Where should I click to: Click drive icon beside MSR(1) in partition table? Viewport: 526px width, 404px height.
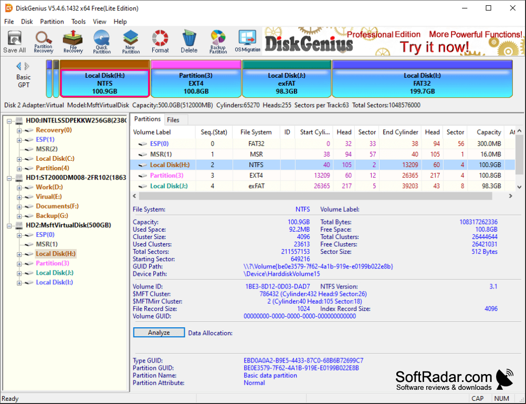pos(143,154)
